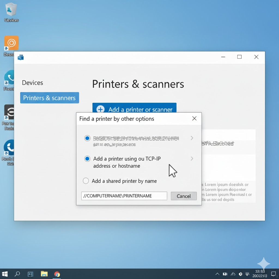
Task: Expand chevron next to first printer option
Action: click(x=192, y=138)
